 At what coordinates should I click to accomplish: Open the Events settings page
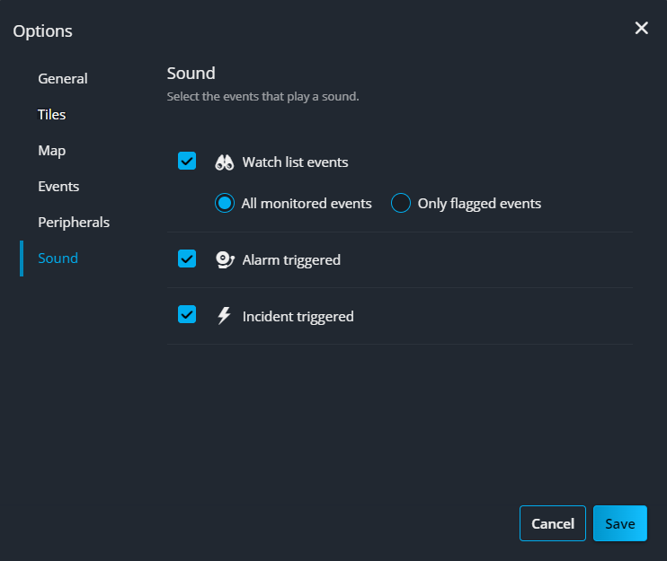click(58, 187)
